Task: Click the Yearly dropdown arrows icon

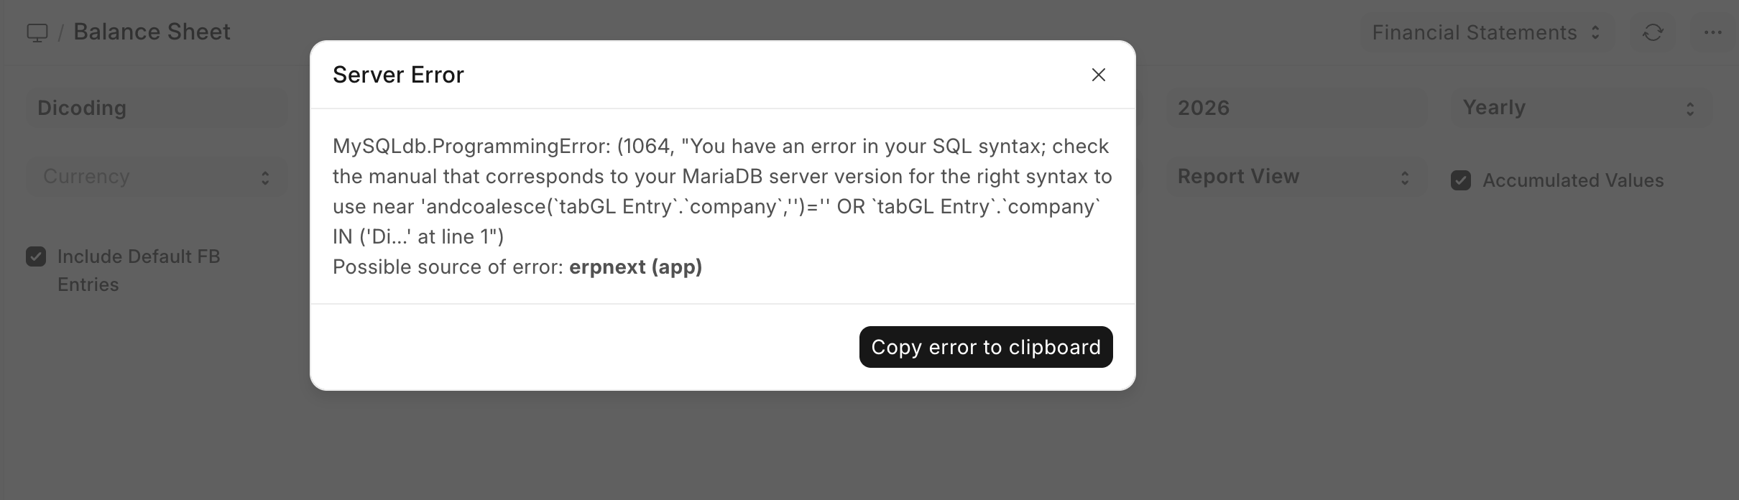Action: (x=1690, y=108)
